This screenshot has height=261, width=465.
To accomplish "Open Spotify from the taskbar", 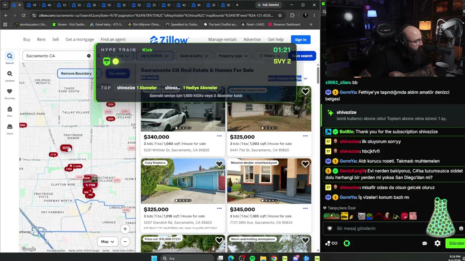I will [252, 258].
